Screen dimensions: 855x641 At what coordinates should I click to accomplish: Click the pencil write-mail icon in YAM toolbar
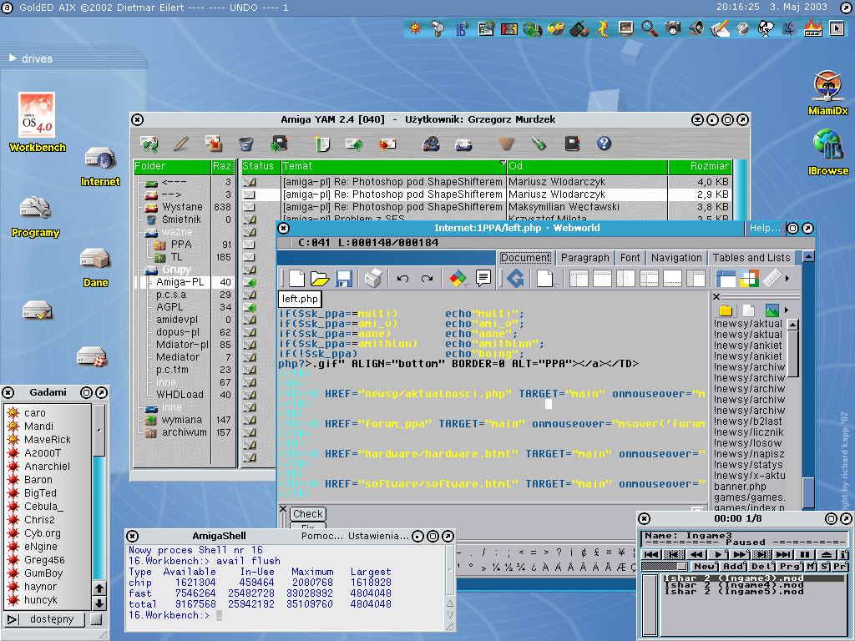click(181, 144)
